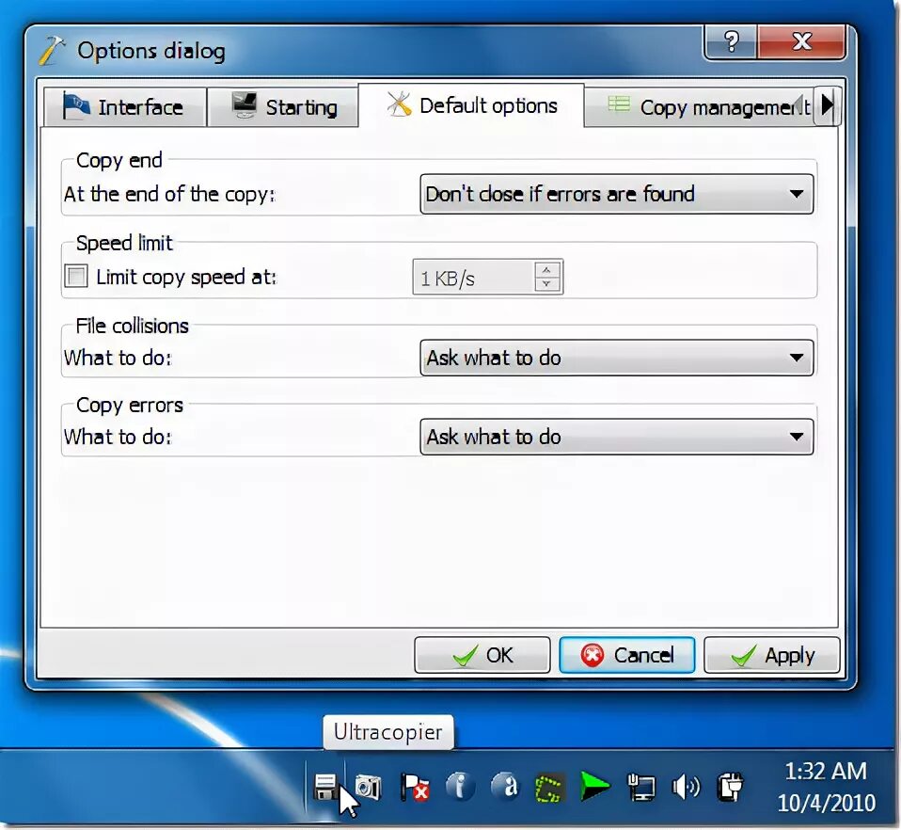Click the list icon on Copy management tab

coord(619,104)
